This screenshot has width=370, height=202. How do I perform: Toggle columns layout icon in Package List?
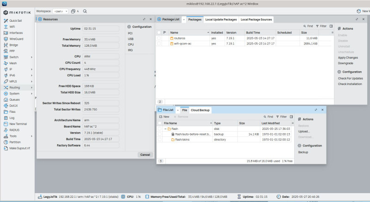[331, 26]
